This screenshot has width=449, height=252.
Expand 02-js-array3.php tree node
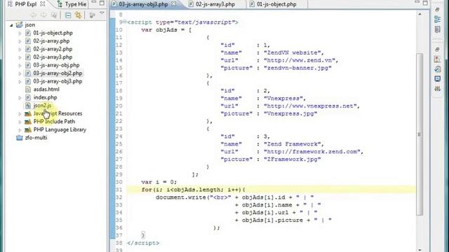[x=20, y=57]
